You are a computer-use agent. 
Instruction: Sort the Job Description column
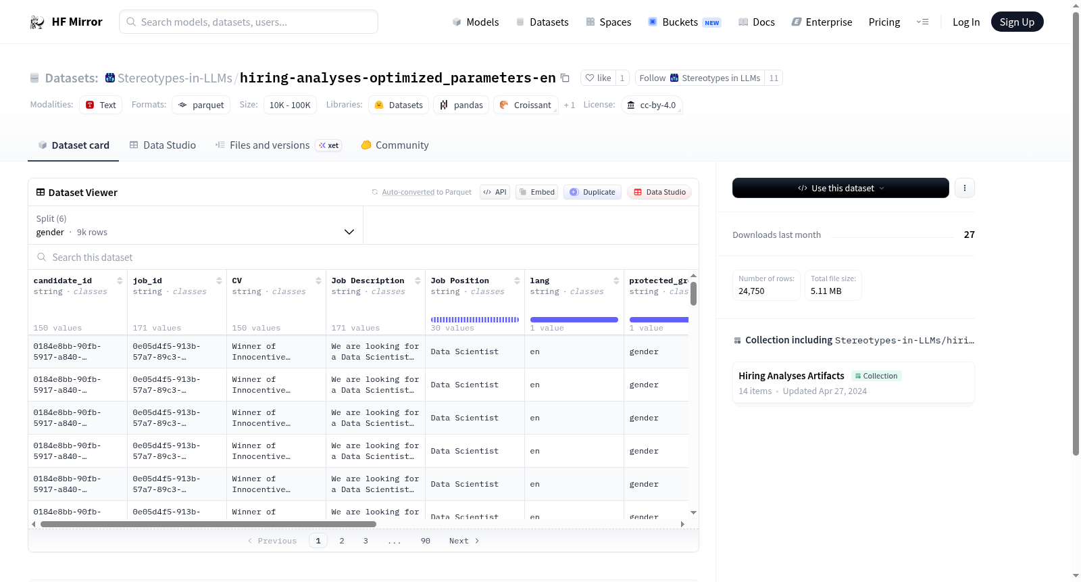[x=418, y=281]
